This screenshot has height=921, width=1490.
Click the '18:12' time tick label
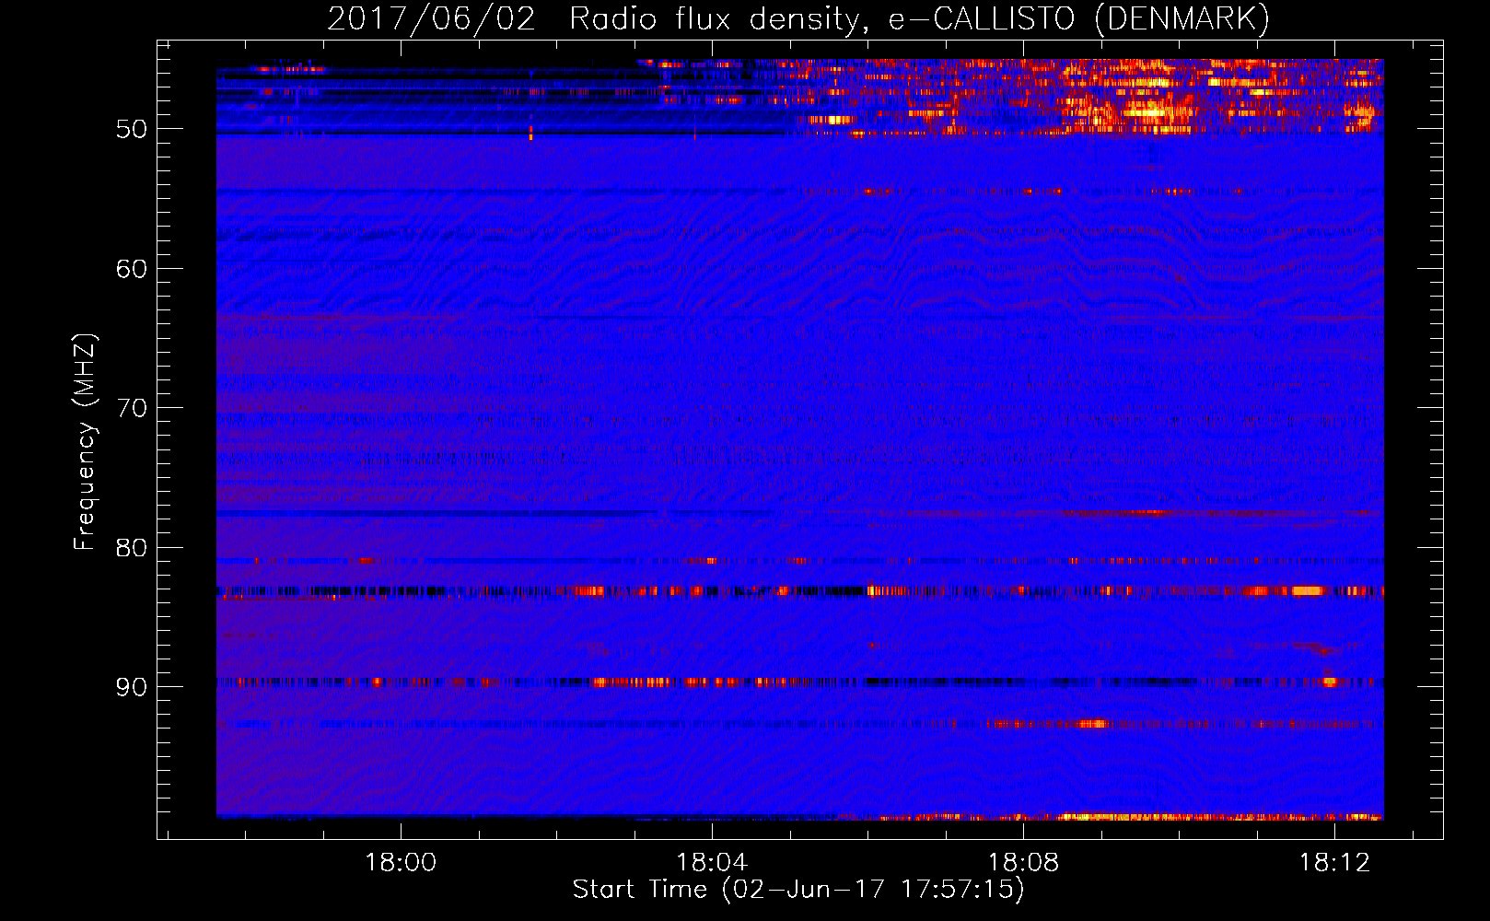(1334, 863)
